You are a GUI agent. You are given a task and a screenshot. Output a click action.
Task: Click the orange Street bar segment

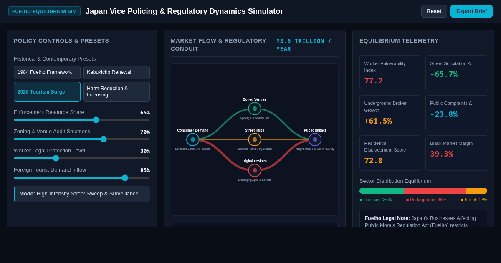click(x=476, y=191)
